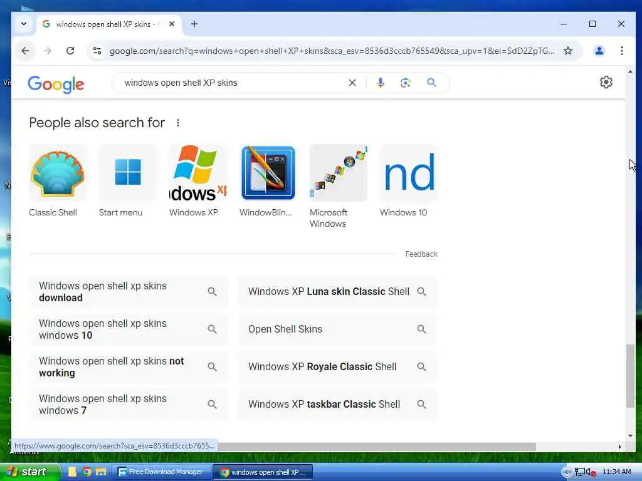The width and height of the screenshot is (642, 481).
Task: Launch Chrome from quick launch icon
Action: pos(87,472)
